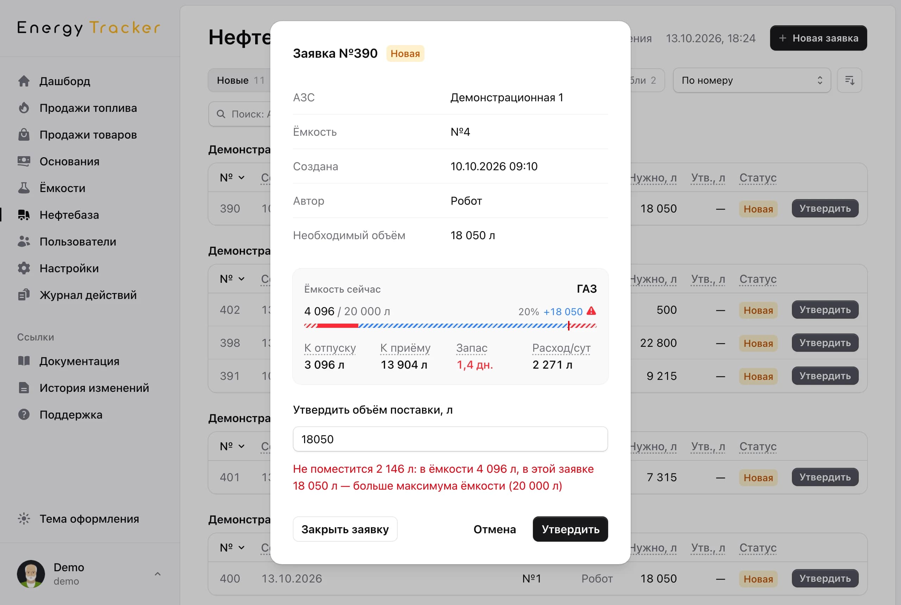901x605 pixels.
Task: Click Отмена in the dialog
Action: tap(494, 529)
